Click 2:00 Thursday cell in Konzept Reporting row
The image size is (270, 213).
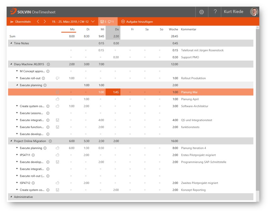click(x=116, y=190)
